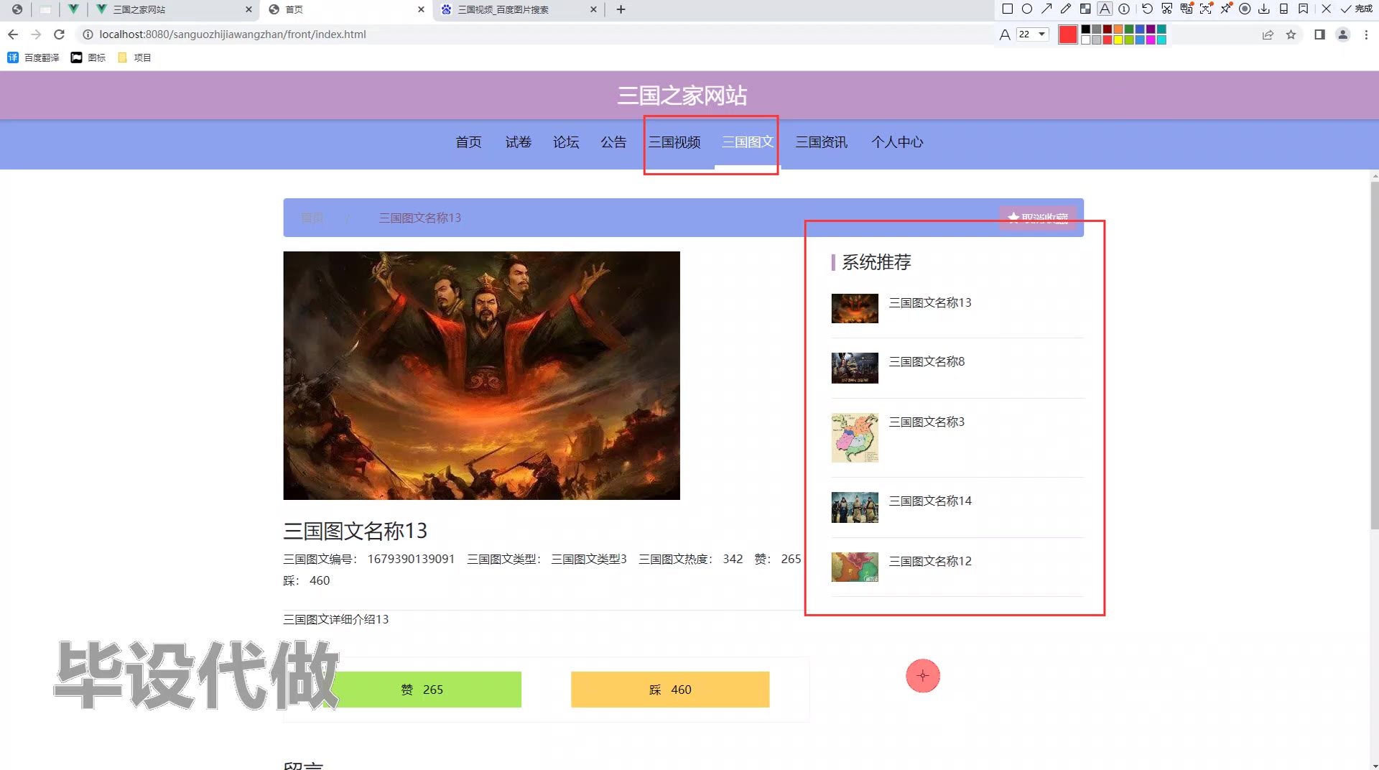This screenshot has width=1379, height=770.
Task: Cancel the screenshot with the X icon
Action: tap(1326, 9)
